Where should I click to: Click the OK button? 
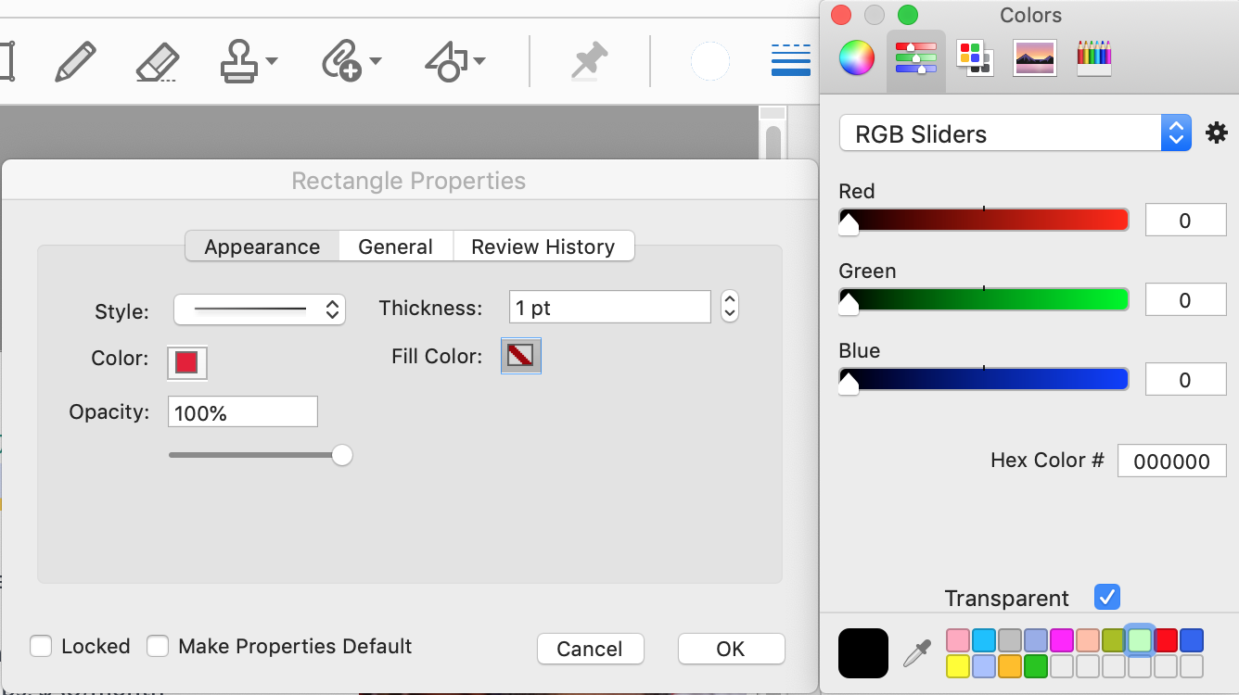tap(731, 649)
